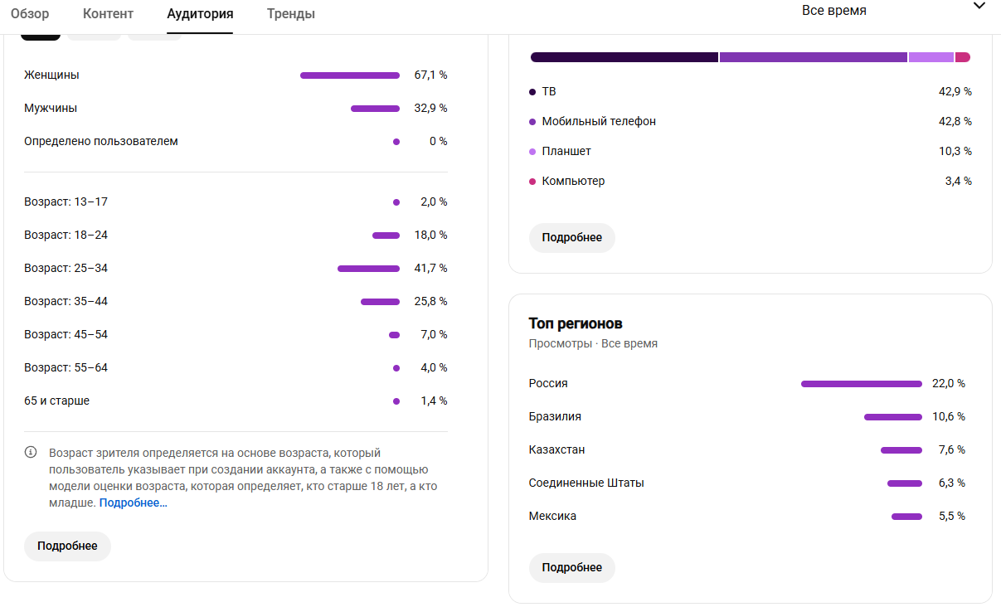Switch to the Обзор tab
The width and height of the screenshot is (1001, 607).
click(x=30, y=14)
